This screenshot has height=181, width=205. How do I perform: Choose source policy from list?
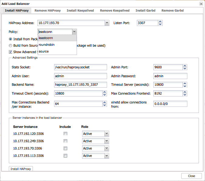click(x=57, y=51)
